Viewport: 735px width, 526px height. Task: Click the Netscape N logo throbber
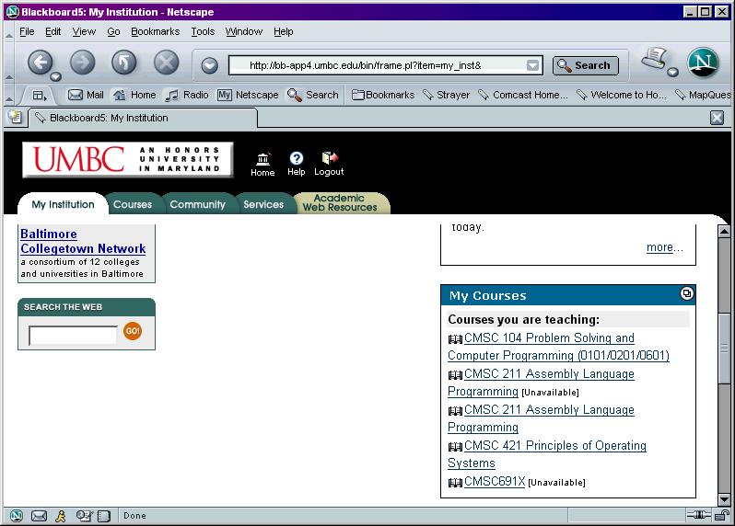point(703,63)
